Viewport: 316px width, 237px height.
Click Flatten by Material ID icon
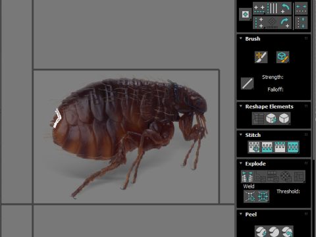pyautogui.click(x=286, y=176)
